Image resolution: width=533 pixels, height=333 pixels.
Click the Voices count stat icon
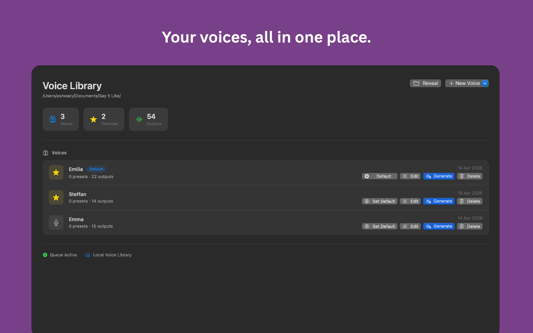53,119
